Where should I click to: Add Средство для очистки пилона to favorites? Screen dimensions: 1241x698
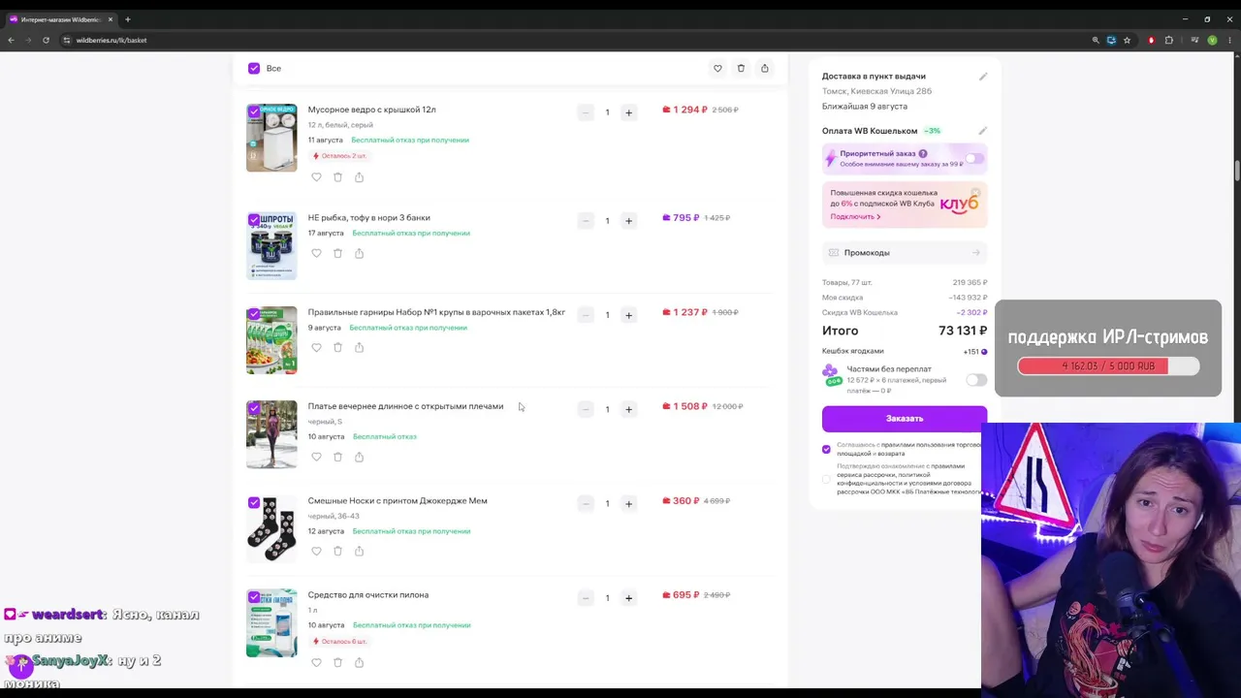316,662
